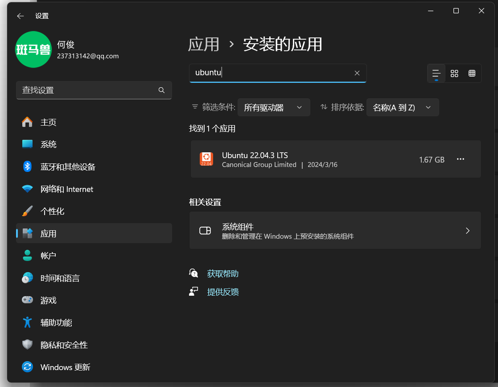Clear the ubuntu search text
Viewport: 498px width, 387px height.
(357, 73)
